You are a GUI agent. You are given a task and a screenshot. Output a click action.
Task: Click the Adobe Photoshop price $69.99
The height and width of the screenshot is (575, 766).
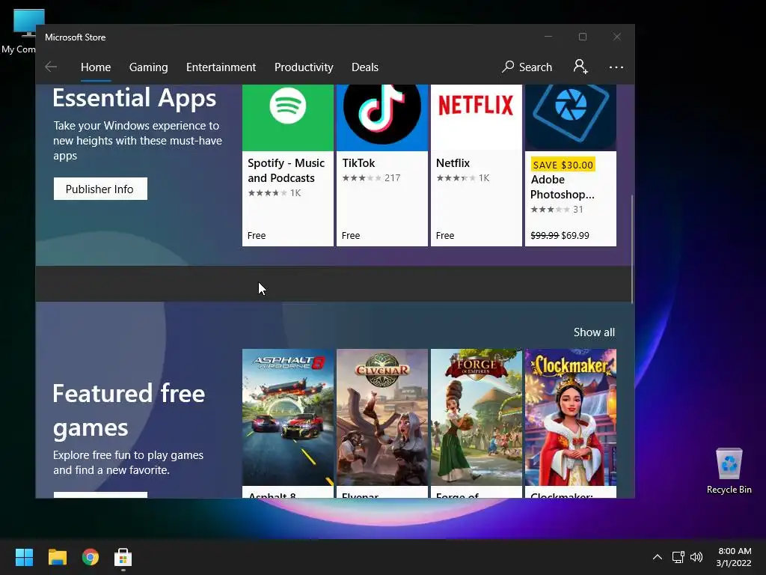click(575, 235)
